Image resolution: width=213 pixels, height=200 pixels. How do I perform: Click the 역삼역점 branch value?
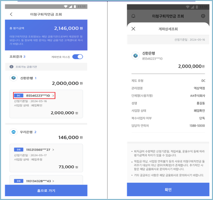pos(199,88)
